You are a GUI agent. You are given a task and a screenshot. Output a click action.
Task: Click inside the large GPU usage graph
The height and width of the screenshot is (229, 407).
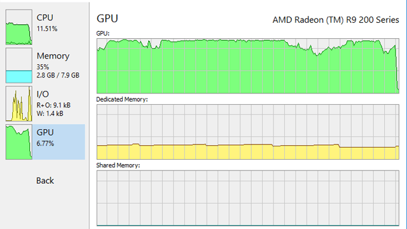click(248, 66)
